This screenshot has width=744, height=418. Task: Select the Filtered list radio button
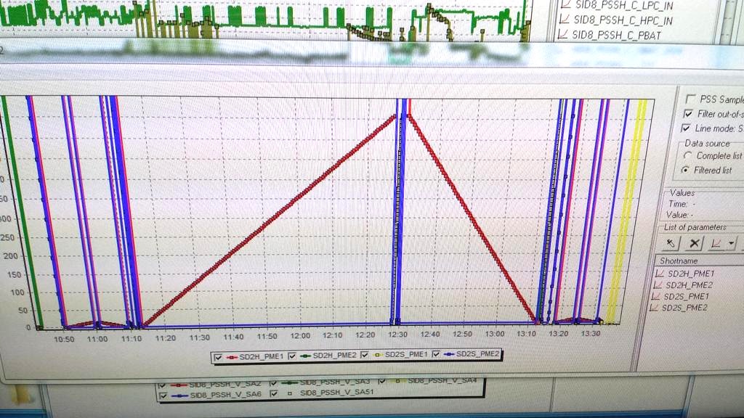coord(685,170)
